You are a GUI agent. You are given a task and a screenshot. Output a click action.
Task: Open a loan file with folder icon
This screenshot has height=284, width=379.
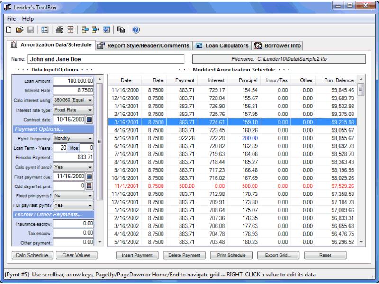click(19, 30)
